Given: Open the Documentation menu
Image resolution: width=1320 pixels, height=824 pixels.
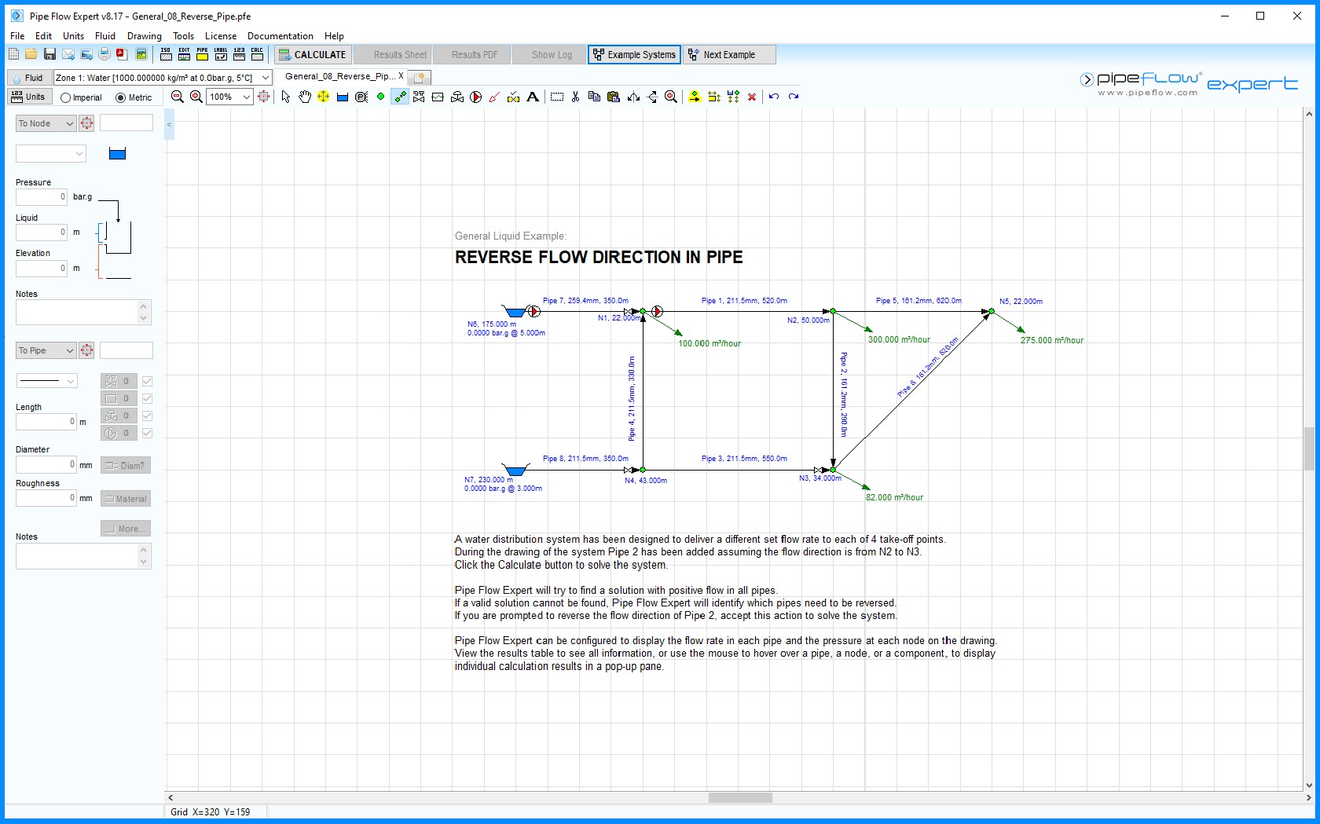Looking at the screenshot, I should [x=280, y=35].
